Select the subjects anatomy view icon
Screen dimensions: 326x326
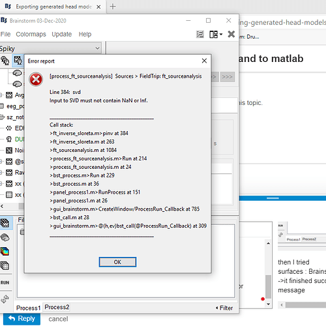[x=5, y=60]
